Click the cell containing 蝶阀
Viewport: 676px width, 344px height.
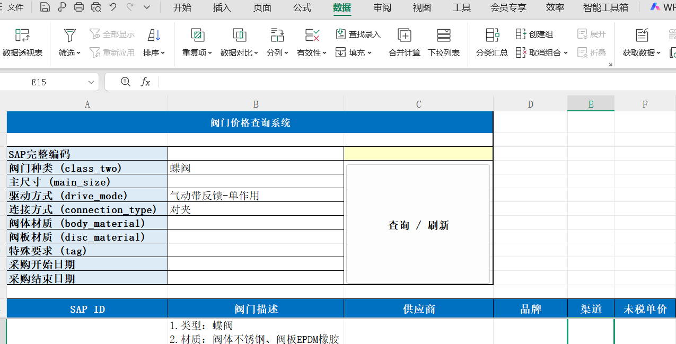point(256,168)
